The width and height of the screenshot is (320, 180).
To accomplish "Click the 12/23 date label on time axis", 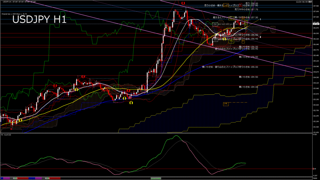I will pyautogui.click(x=15, y=178).
